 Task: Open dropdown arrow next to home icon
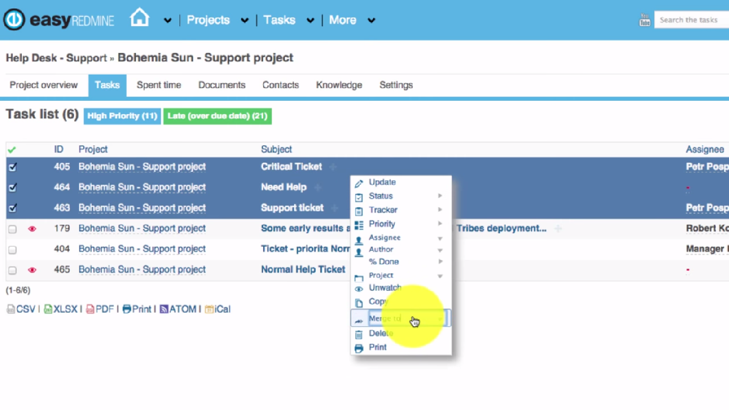point(168,21)
